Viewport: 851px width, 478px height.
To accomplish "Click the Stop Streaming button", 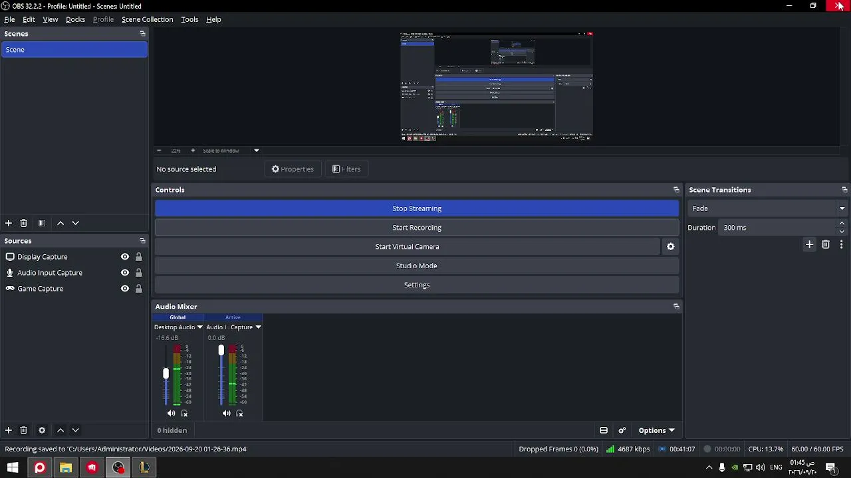I will [417, 208].
